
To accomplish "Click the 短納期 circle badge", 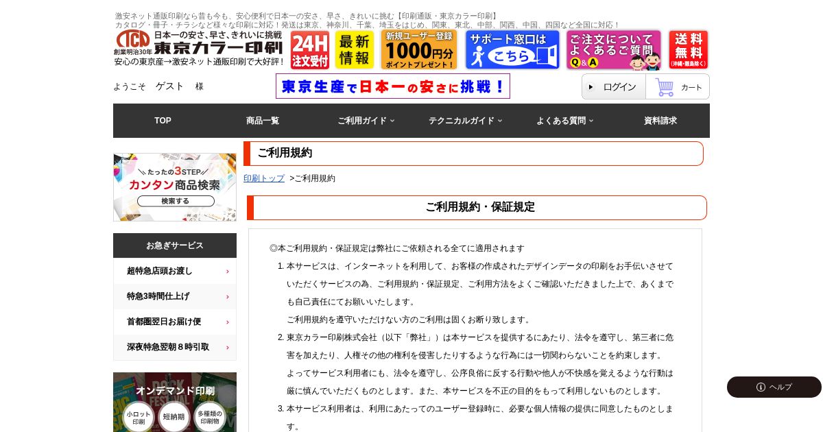I will click(x=174, y=417).
